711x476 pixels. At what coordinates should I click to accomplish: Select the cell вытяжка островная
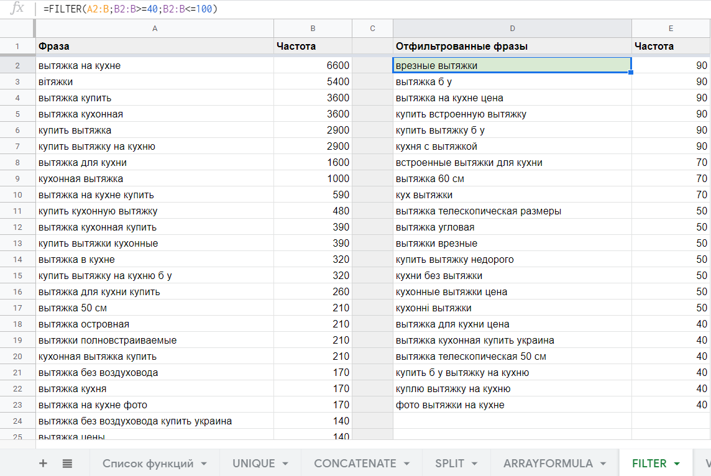pyautogui.click(x=155, y=324)
